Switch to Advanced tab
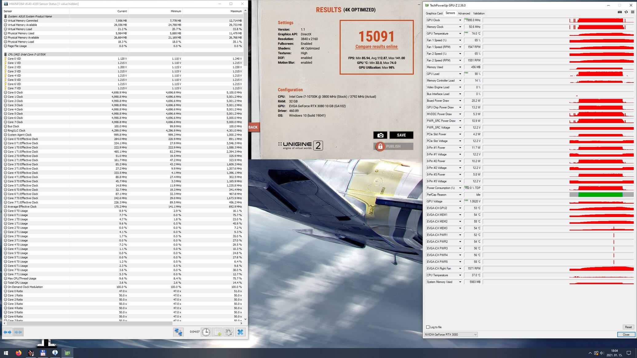637x358 pixels. [464, 13]
